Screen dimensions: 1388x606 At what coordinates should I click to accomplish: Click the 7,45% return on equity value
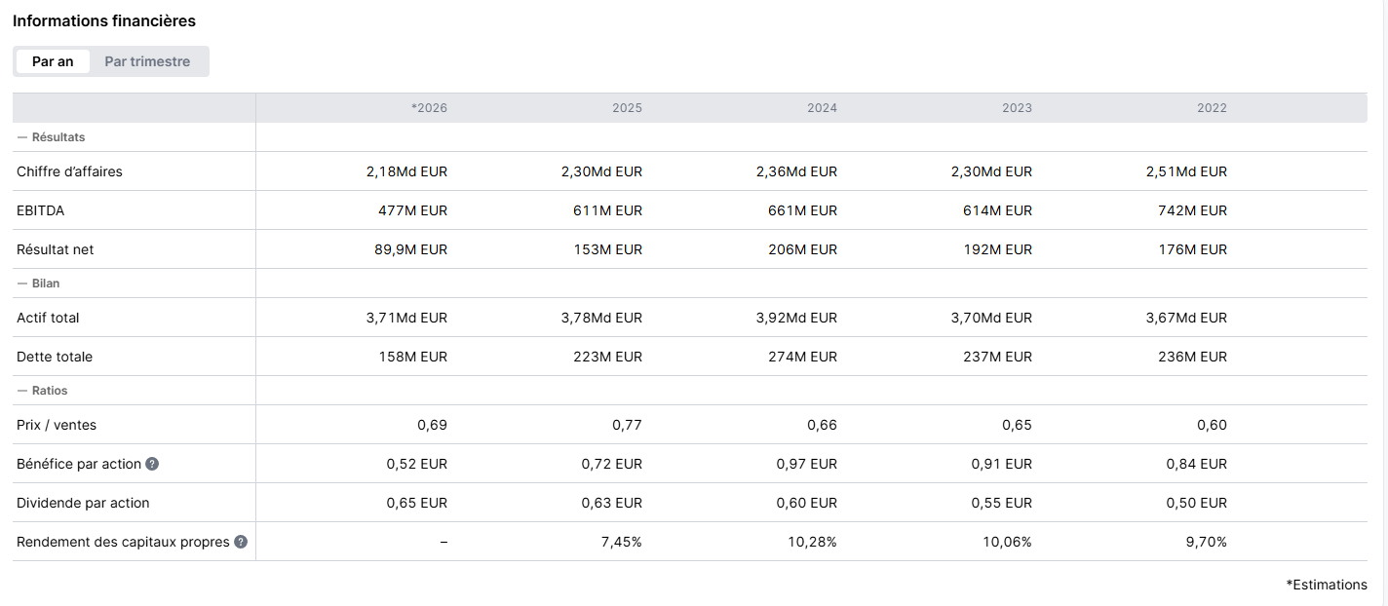point(622,542)
